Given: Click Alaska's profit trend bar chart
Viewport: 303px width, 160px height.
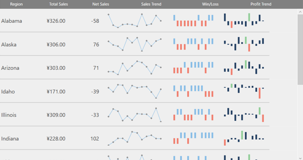Looking at the screenshot, I should tap(244, 44).
